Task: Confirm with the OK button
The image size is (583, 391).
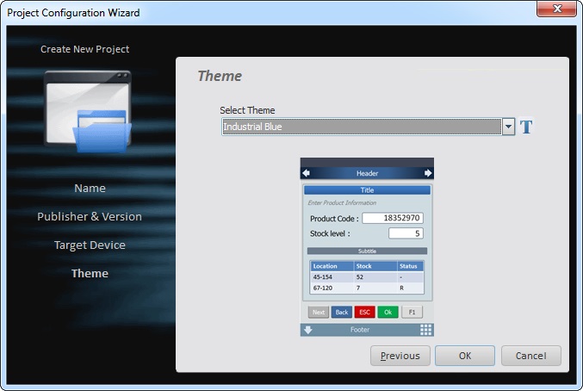Action: [464, 356]
